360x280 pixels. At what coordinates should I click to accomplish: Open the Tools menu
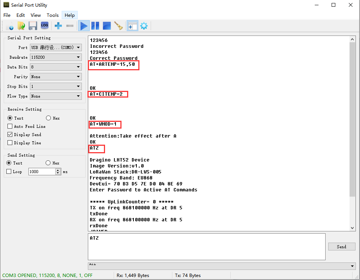tap(53, 15)
